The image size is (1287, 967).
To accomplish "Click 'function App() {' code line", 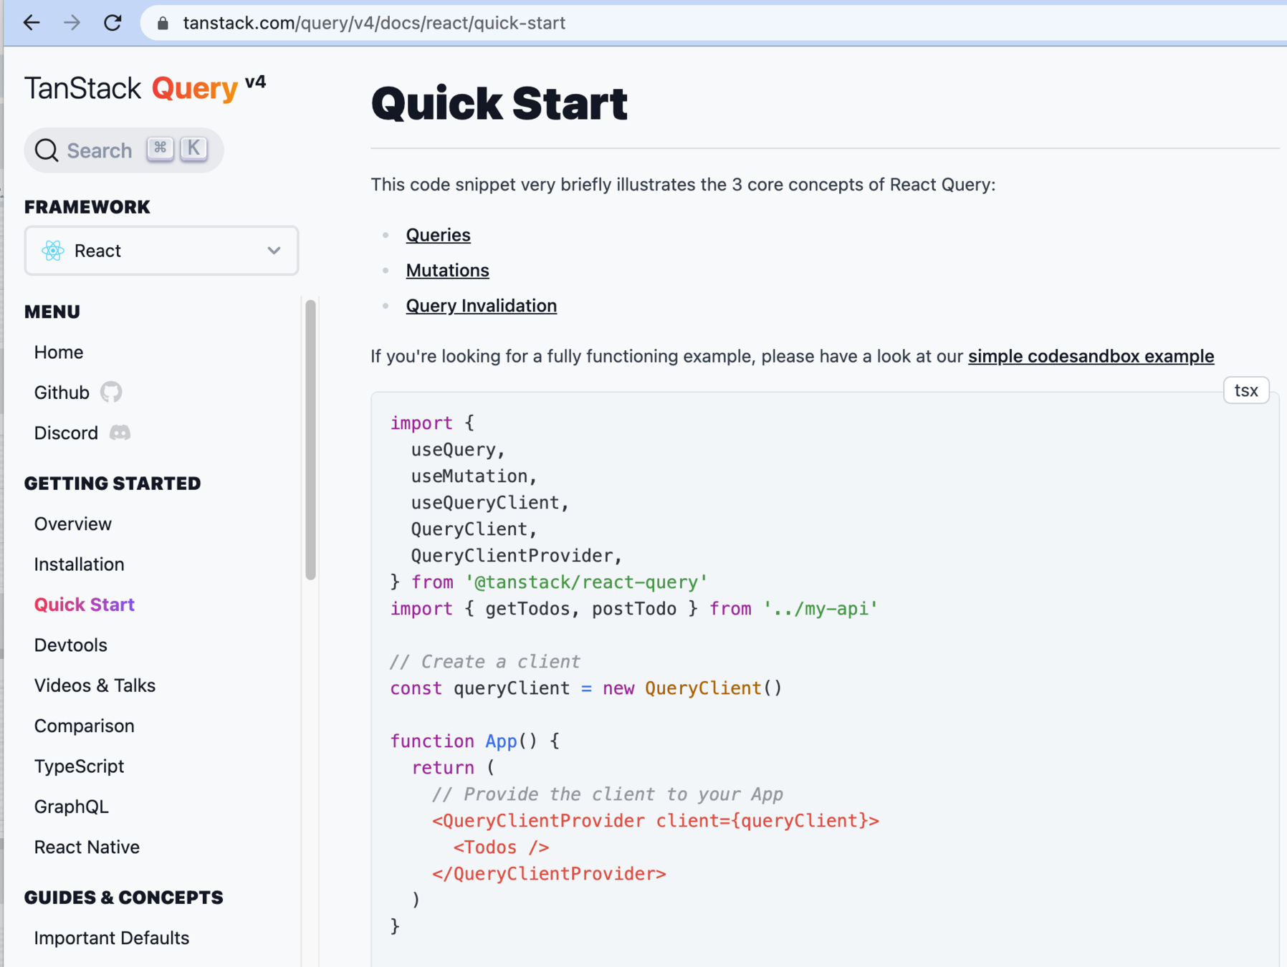I will pos(475,741).
